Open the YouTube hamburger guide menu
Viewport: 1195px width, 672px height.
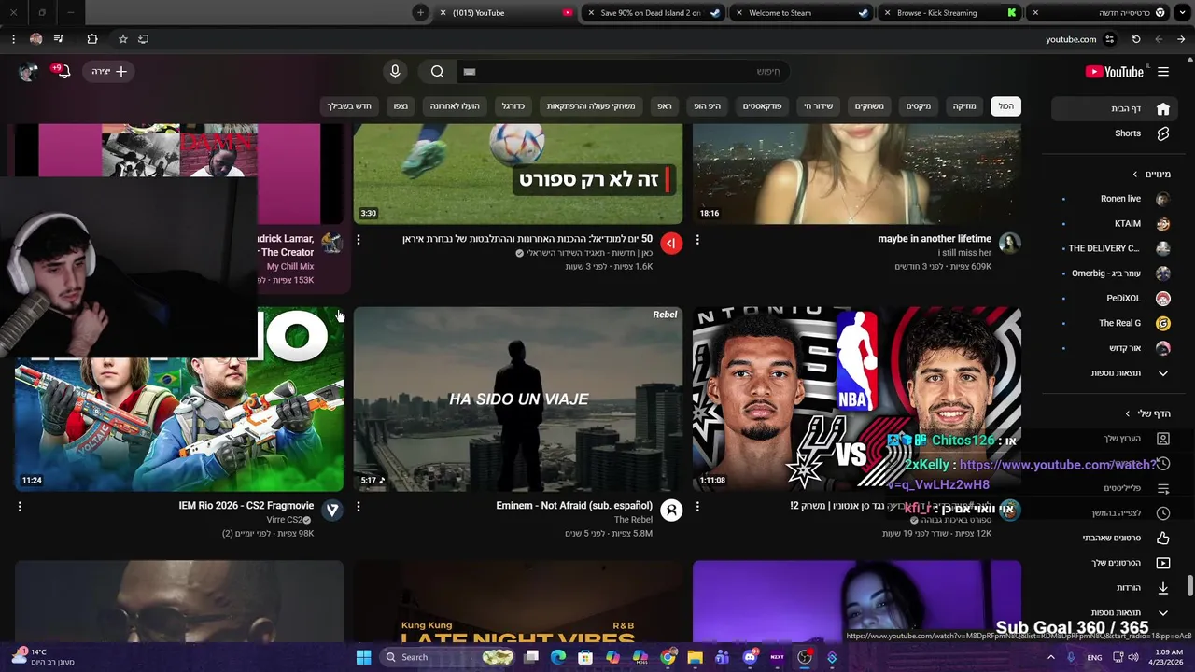pyautogui.click(x=1163, y=72)
